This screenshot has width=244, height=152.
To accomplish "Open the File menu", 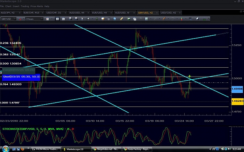I will (x=2, y=6).
